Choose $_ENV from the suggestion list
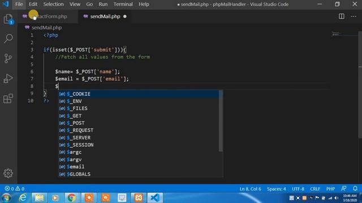The height and width of the screenshot is (203, 362). [x=139, y=101]
